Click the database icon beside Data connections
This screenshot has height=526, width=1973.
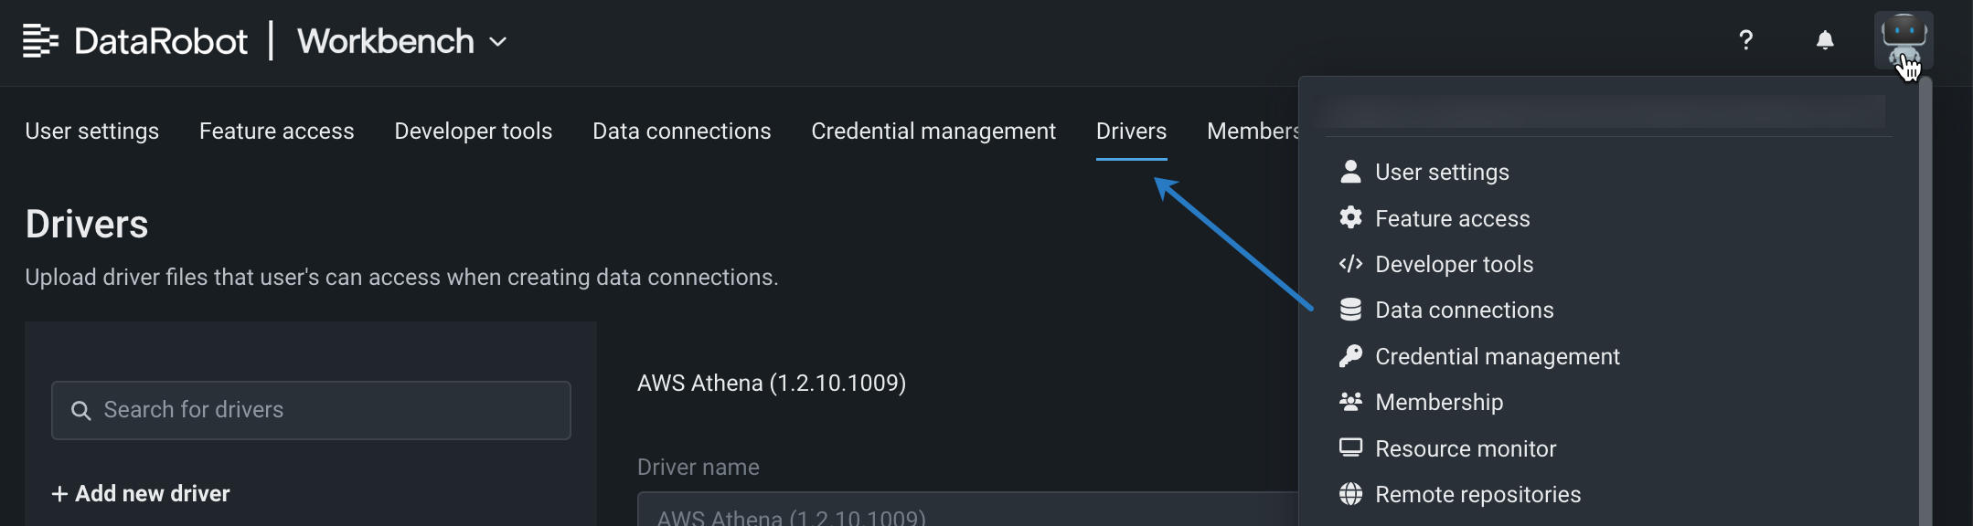[1350, 310]
